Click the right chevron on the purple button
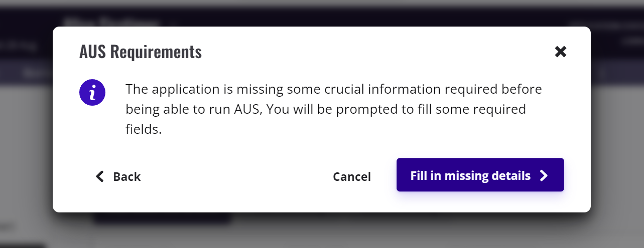This screenshot has height=248, width=644. pyautogui.click(x=544, y=175)
